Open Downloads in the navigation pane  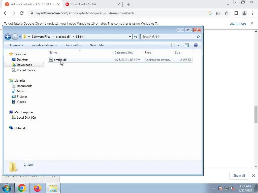[24, 65]
